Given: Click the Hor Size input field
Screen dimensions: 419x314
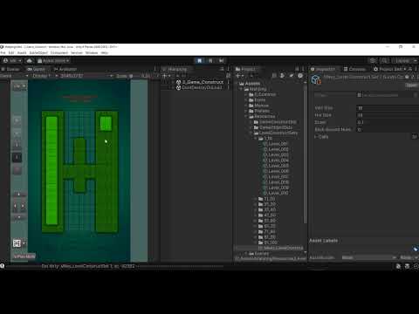Looking at the screenshot, I should [388, 115].
